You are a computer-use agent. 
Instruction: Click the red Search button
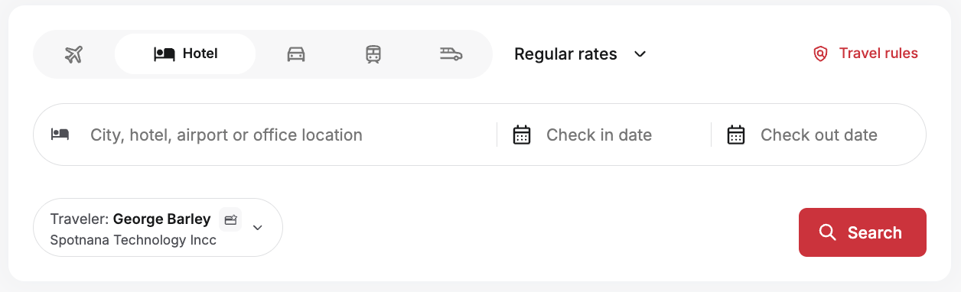click(x=862, y=232)
